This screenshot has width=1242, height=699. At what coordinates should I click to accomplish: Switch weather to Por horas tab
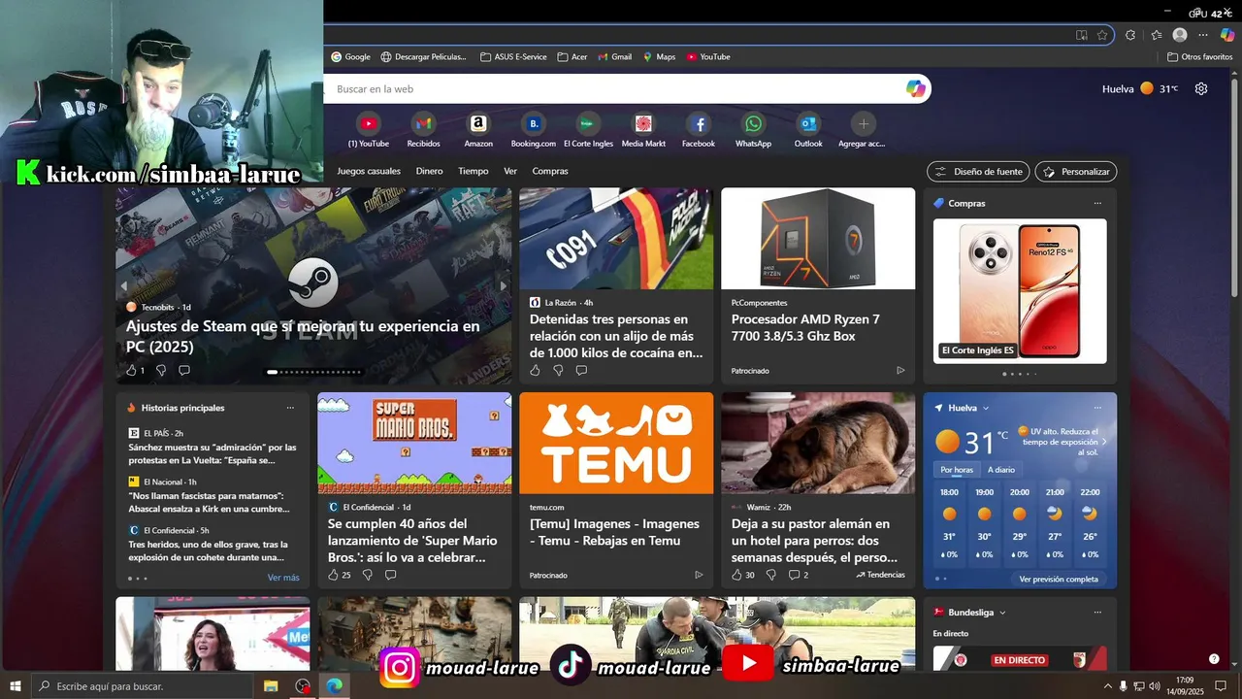click(957, 470)
